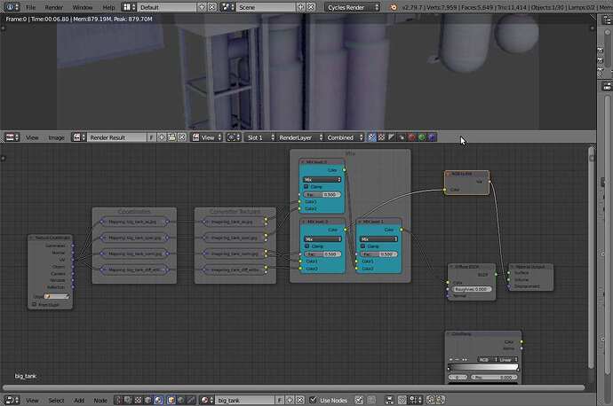Open the Window menu
The height and width of the screenshot is (406, 613).
(x=83, y=7)
